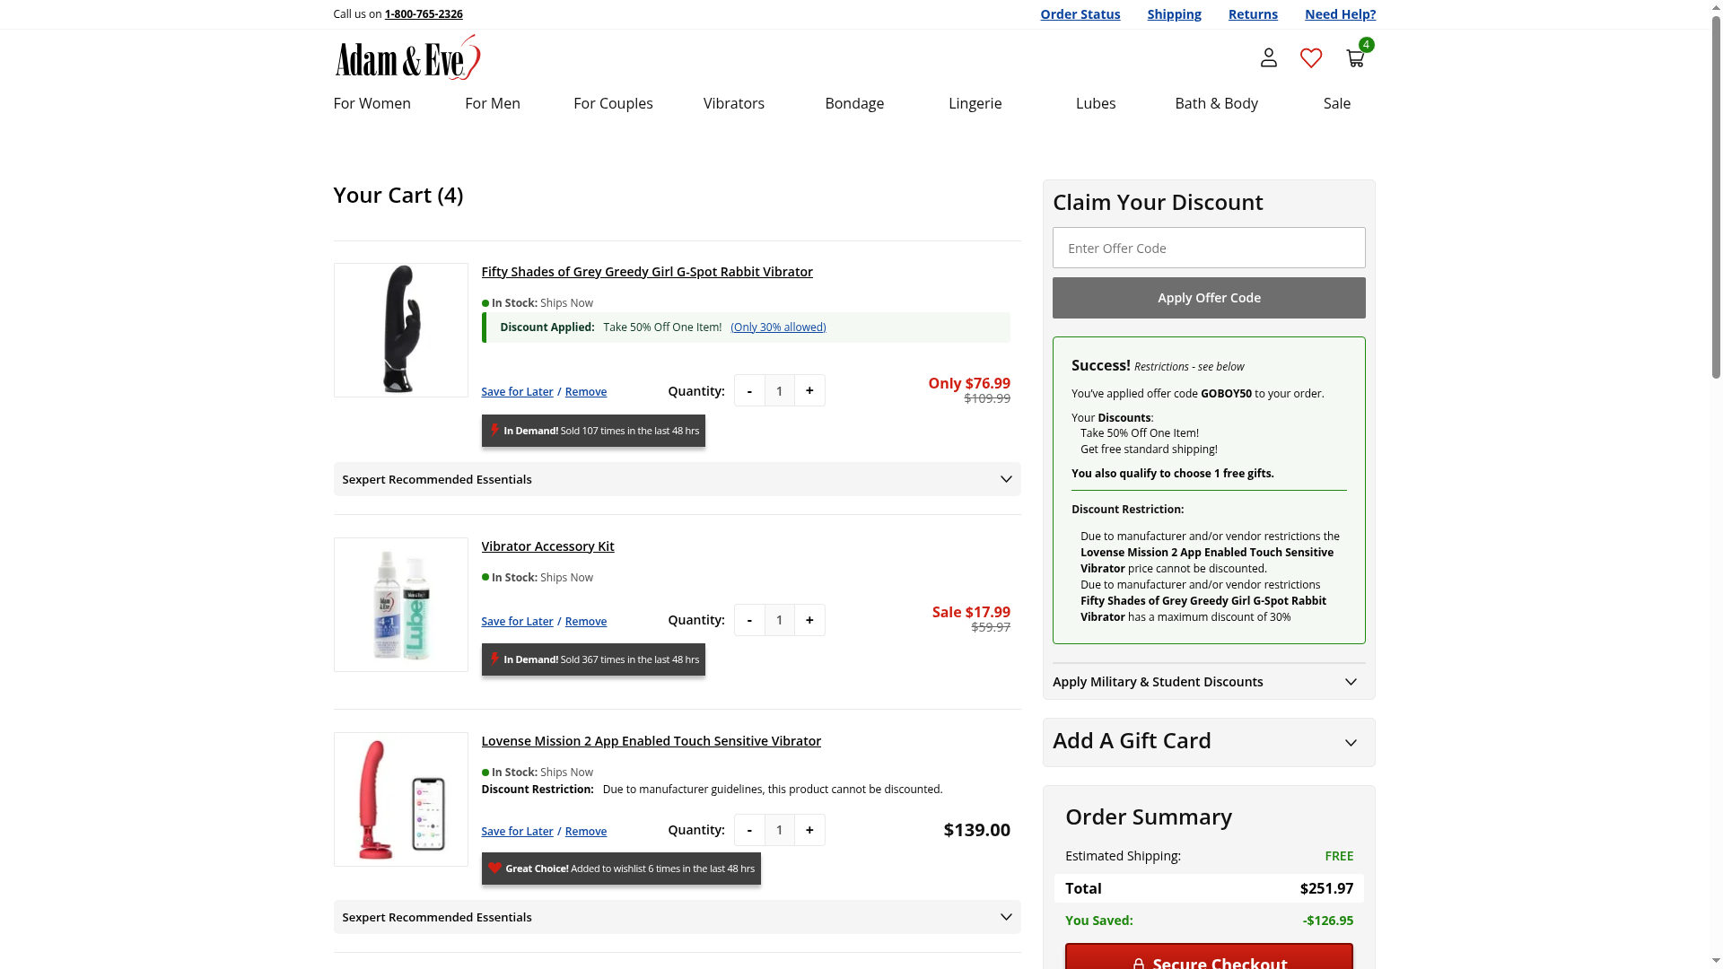
Task: Open the wishlist heart icon
Action: coord(1311,58)
